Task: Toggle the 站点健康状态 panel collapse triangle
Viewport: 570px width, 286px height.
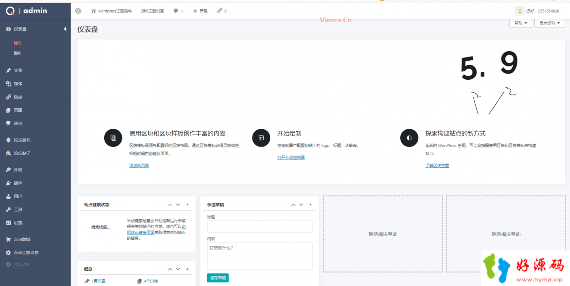Action: pyautogui.click(x=187, y=205)
